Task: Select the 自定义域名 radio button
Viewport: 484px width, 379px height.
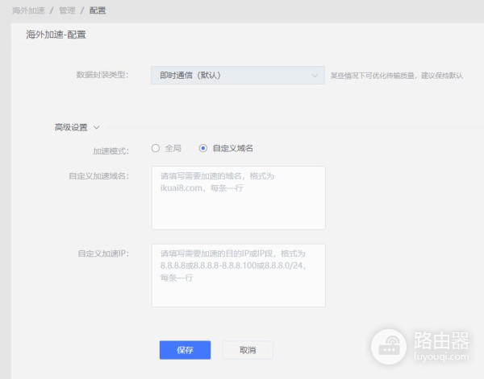Action: point(202,148)
